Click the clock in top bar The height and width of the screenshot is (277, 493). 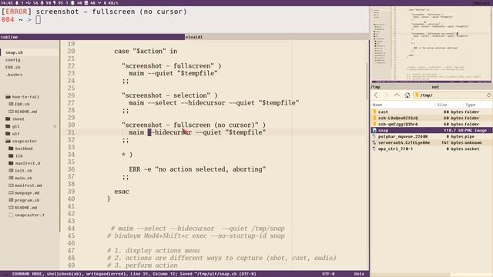click(6, 3)
